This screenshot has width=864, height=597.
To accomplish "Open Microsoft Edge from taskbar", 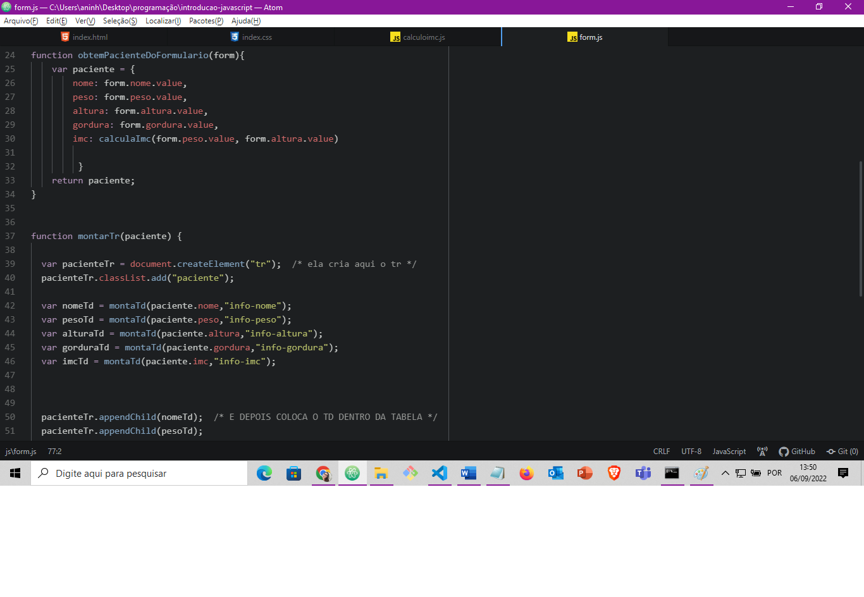I will [264, 473].
